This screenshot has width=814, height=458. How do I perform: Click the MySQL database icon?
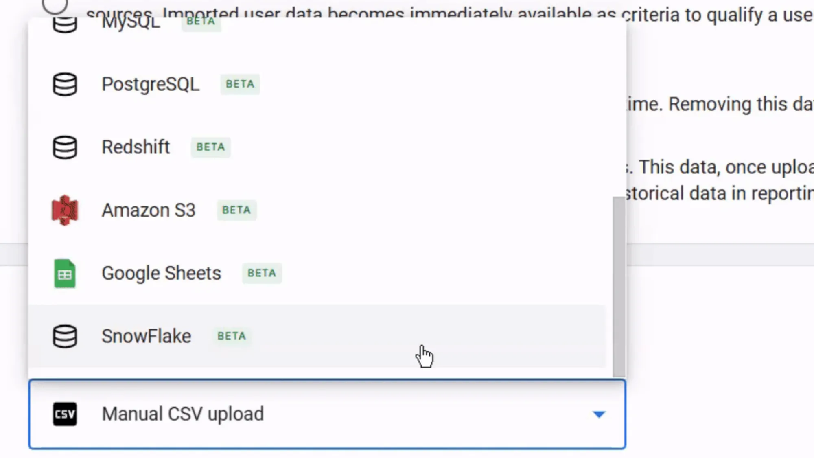tap(64, 24)
